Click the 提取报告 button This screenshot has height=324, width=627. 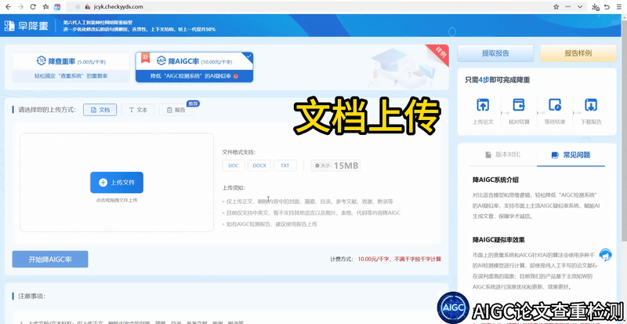click(495, 53)
